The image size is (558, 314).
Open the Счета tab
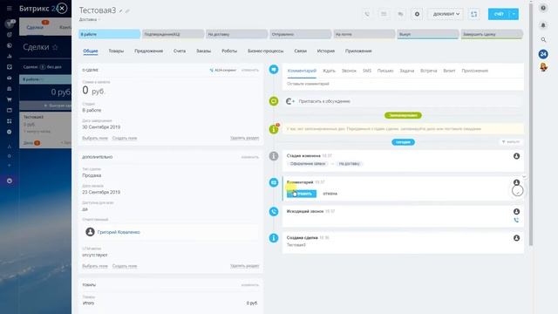click(x=180, y=51)
